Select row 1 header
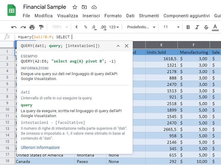 click(7, 52)
